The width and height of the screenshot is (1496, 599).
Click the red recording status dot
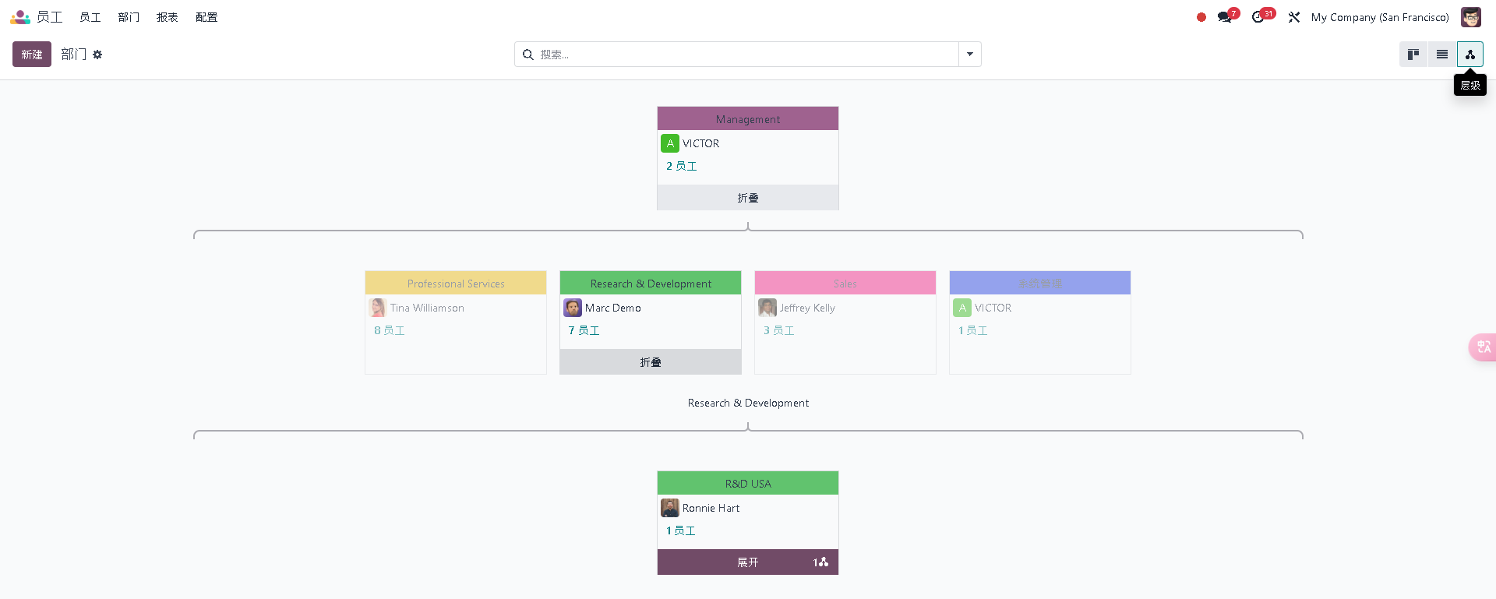(1201, 17)
